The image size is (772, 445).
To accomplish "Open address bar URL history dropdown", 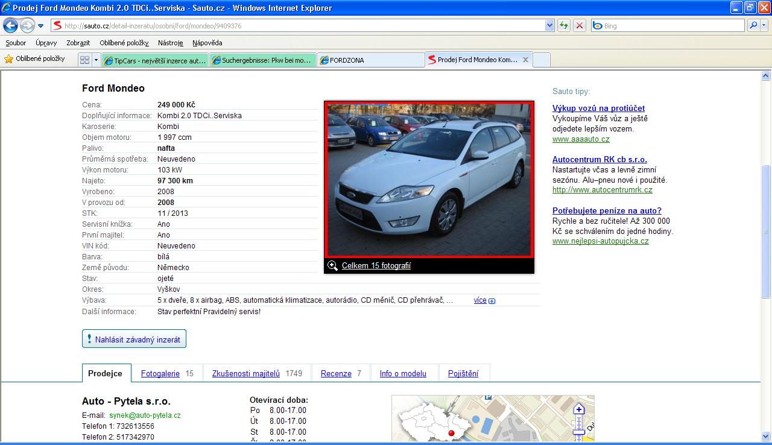I will 549,25.
